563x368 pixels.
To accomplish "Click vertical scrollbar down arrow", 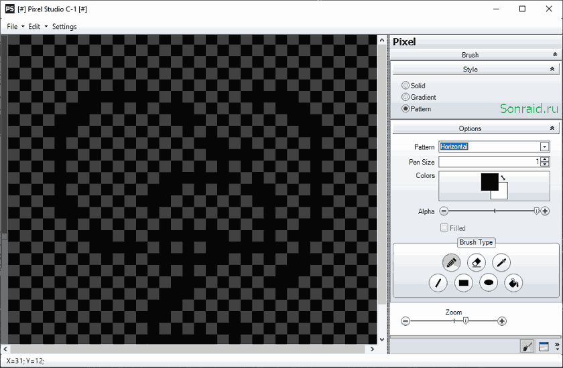I will coord(382,339).
